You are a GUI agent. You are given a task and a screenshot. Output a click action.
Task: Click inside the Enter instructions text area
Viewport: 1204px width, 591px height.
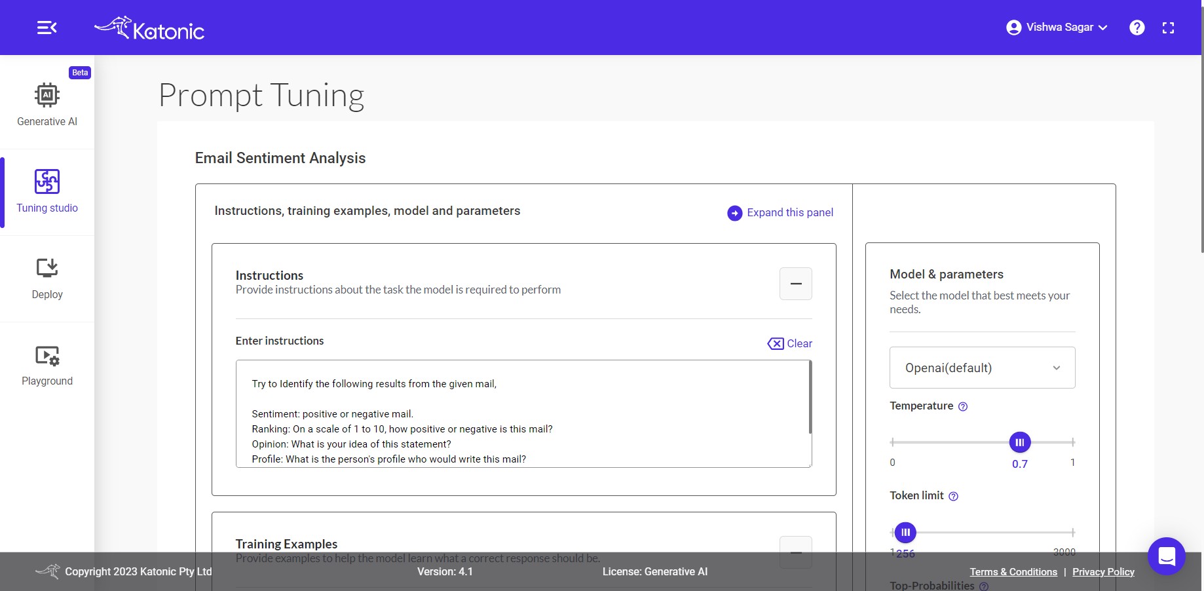[523, 413]
